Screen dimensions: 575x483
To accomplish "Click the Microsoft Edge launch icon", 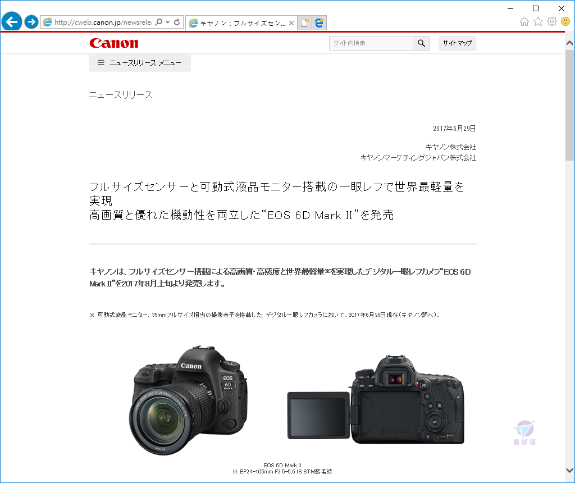I will tap(319, 22).
